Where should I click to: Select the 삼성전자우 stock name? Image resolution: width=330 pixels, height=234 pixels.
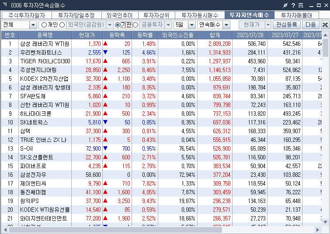(33, 175)
